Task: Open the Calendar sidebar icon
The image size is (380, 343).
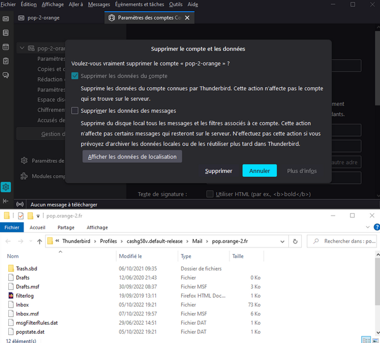Action: [6, 47]
